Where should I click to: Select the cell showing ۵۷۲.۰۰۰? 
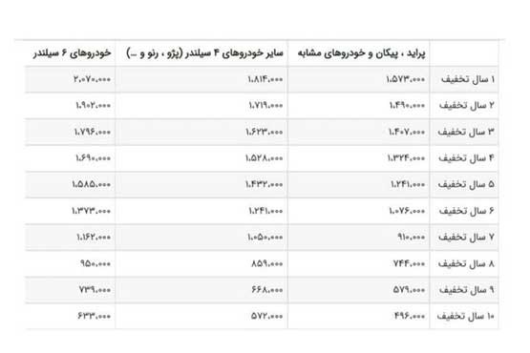pyautogui.click(x=267, y=316)
